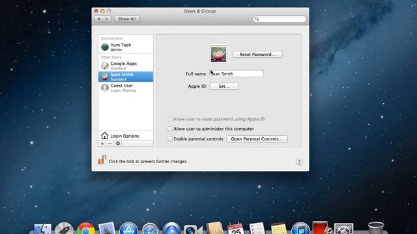Open Mail stamp icon in dock
The image size is (417, 234).
click(107, 228)
